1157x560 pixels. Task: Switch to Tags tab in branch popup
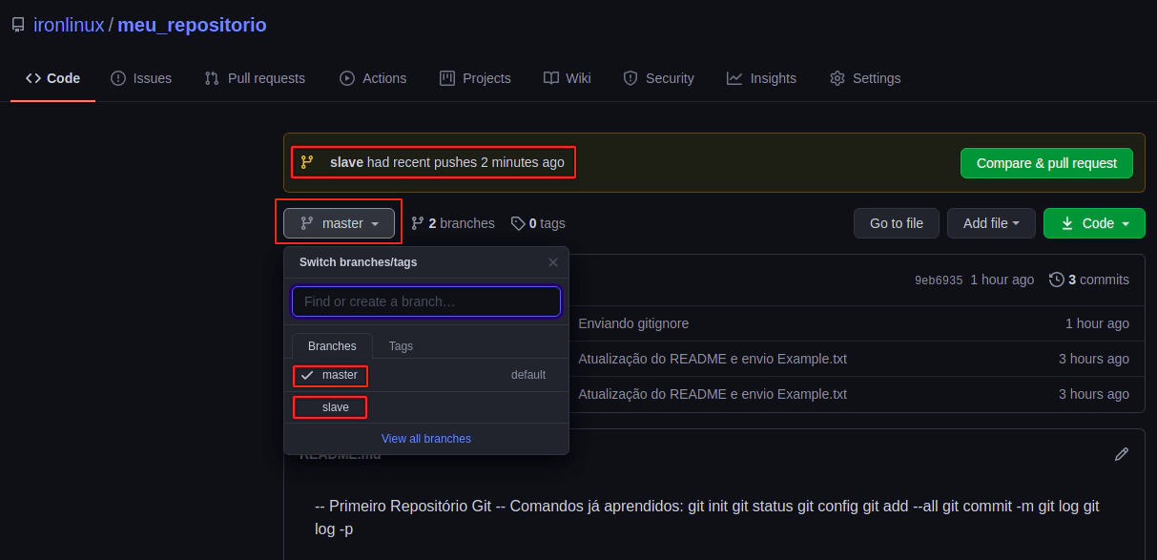401,346
